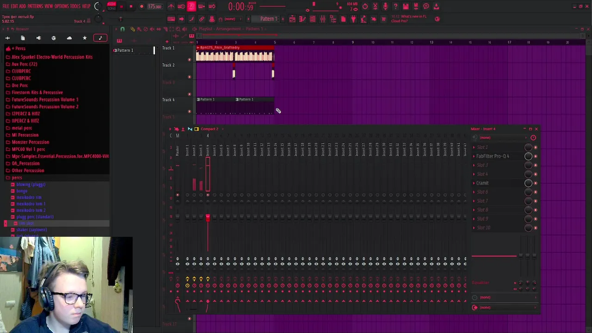Image resolution: width=592 pixels, height=333 pixels.
Task: Open the TOOLS menu
Action: [75, 6]
